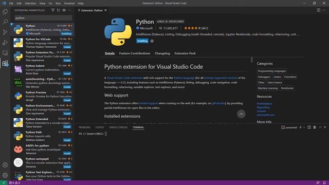Open the Repository resource link
This screenshot has height=185, width=329.
[x=263, y=107]
